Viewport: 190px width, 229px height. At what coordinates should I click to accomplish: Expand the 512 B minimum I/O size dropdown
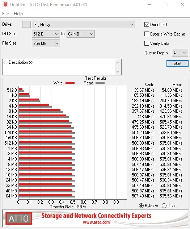pos(46,34)
